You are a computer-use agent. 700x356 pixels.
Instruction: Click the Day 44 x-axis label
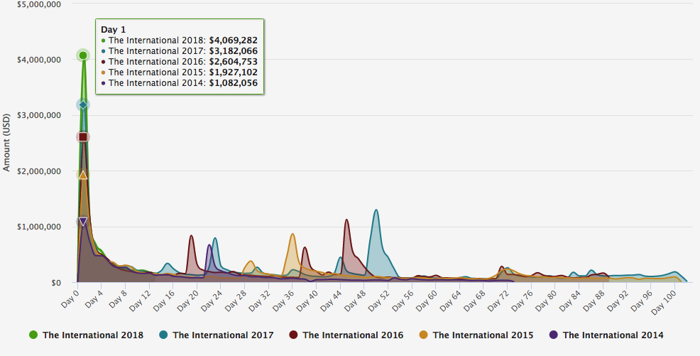[330, 300]
